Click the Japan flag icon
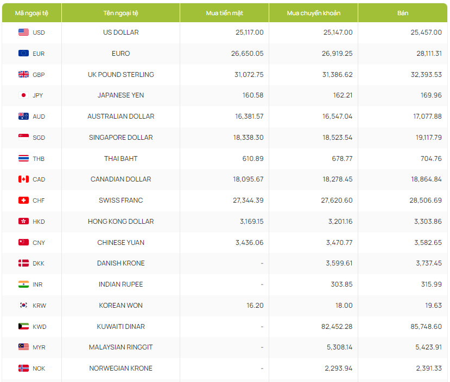 pos(23,95)
